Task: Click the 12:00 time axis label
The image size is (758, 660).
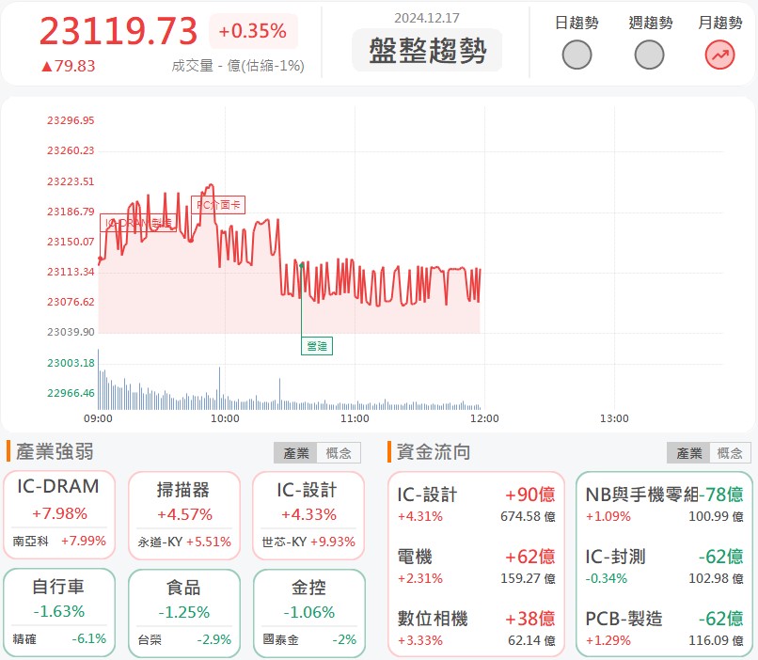Action: 484,418
